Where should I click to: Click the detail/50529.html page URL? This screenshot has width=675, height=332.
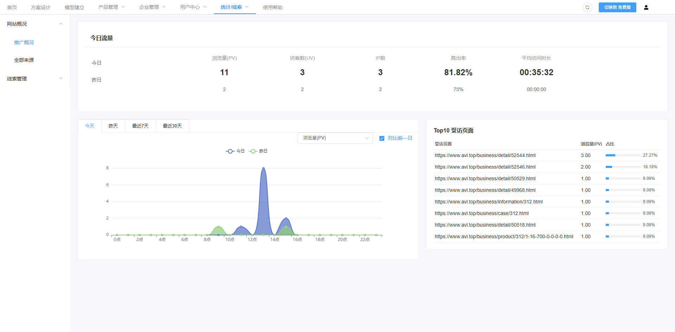(x=485, y=178)
